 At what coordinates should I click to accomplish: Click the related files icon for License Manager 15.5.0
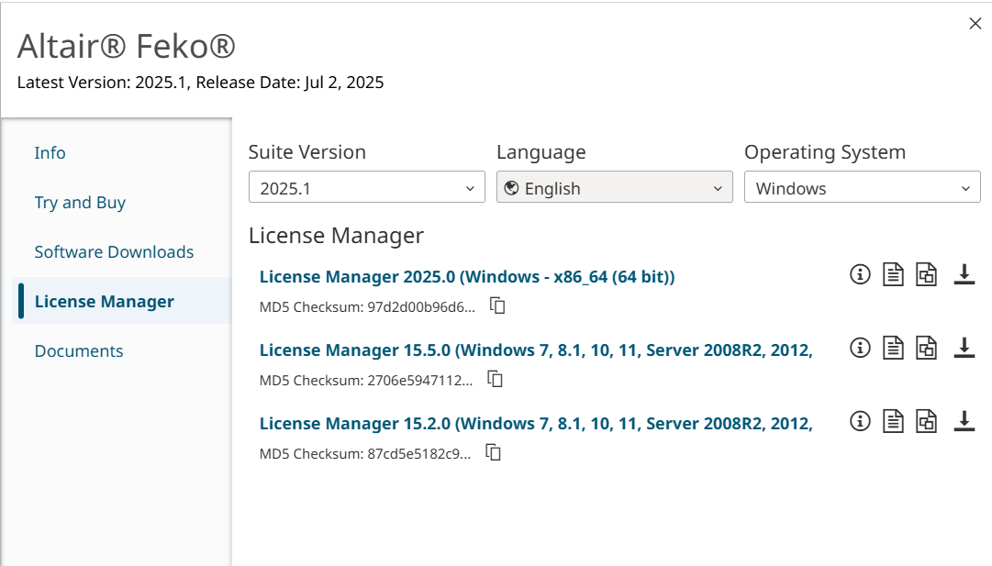coord(926,348)
